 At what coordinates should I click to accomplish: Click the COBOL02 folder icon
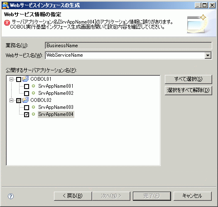pyautogui.click(x=25, y=100)
